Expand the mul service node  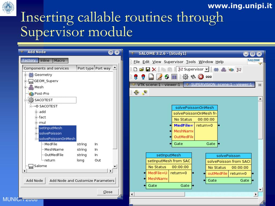36,123
